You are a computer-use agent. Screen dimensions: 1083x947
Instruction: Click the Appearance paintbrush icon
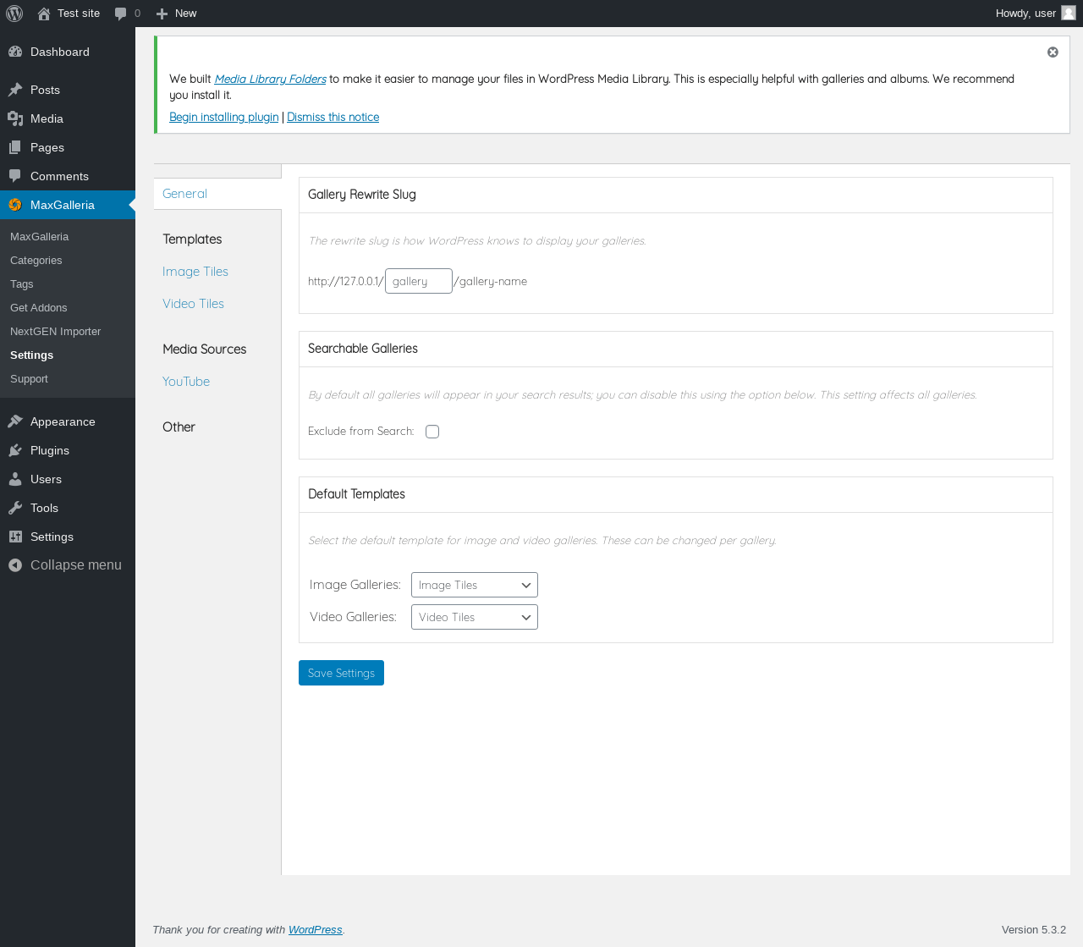15,421
